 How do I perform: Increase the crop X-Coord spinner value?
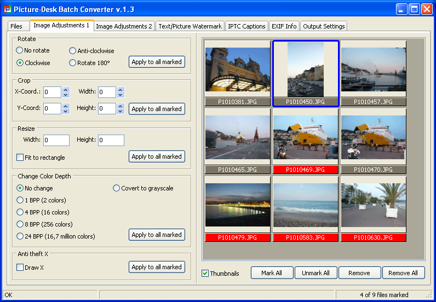66,90
